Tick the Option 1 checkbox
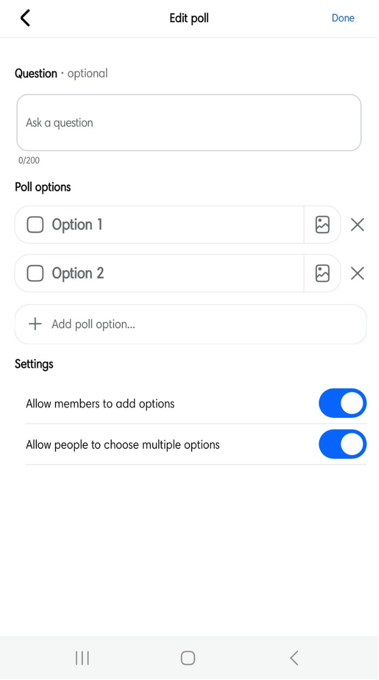Image resolution: width=379 pixels, height=680 pixels. tap(35, 225)
